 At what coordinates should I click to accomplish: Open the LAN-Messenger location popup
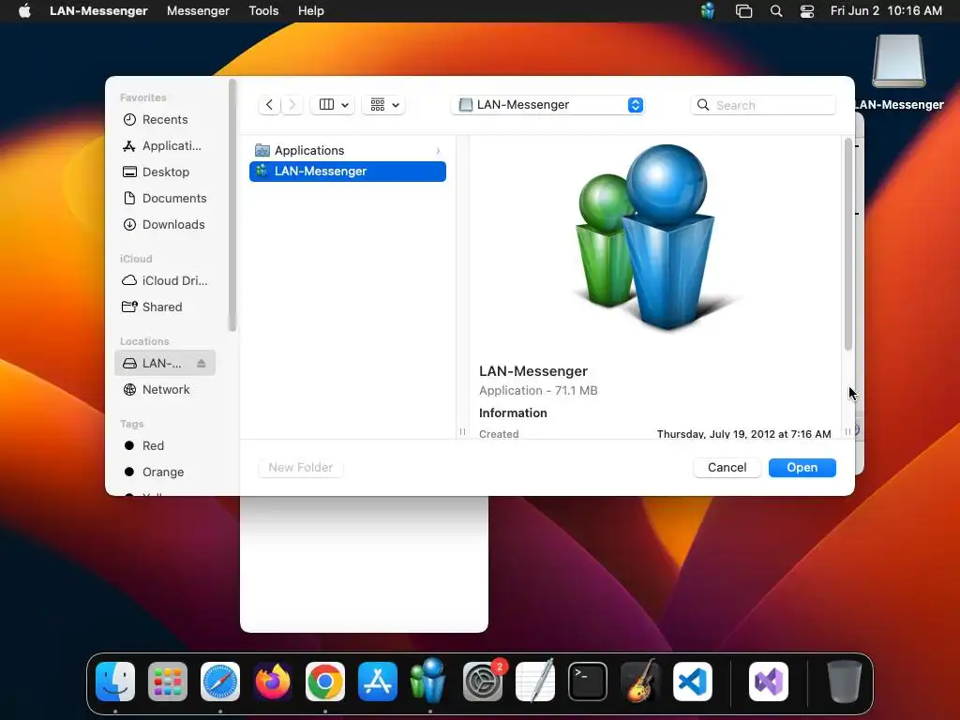coord(547,105)
